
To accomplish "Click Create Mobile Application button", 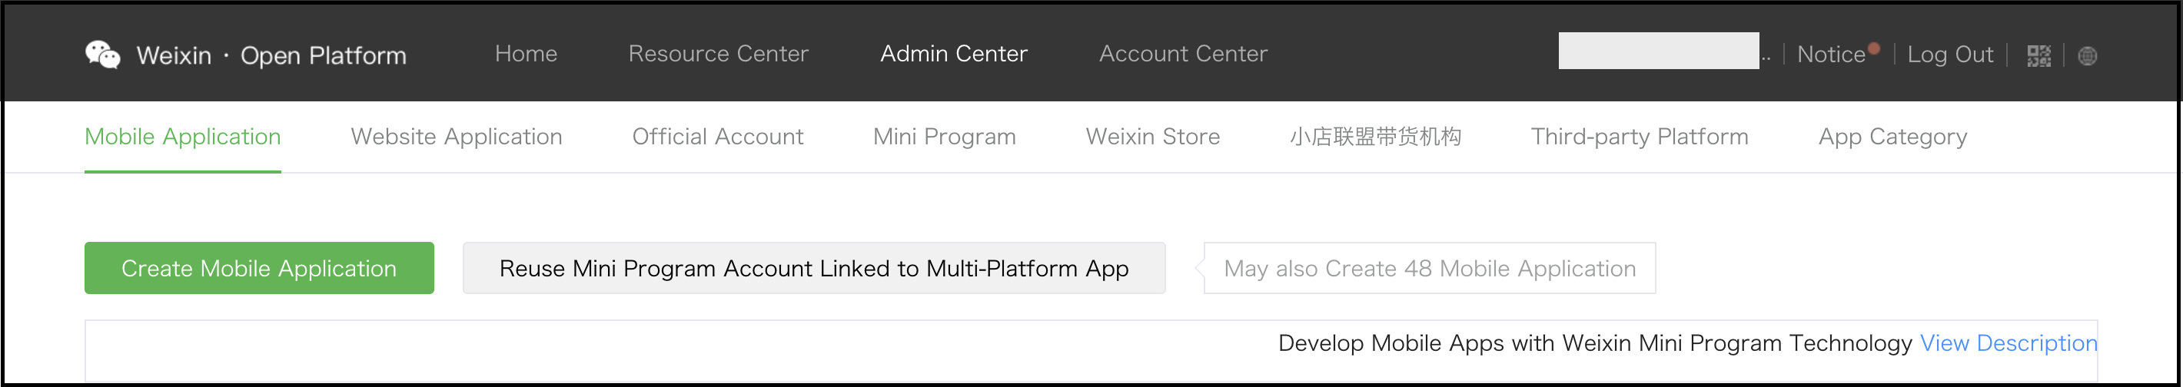I will pyautogui.click(x=259, y=267).
